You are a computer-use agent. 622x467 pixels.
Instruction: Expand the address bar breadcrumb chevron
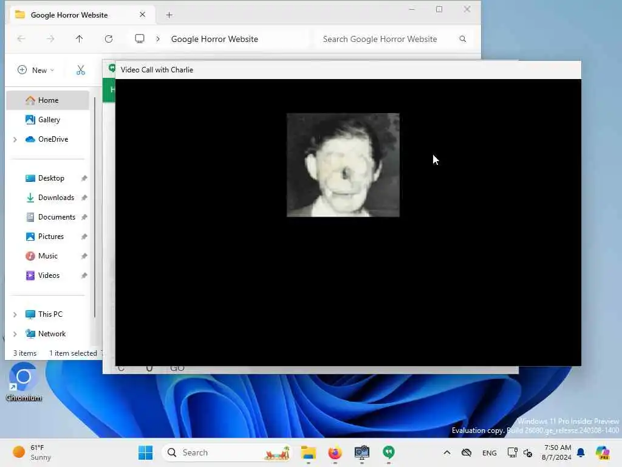point(158,39)
